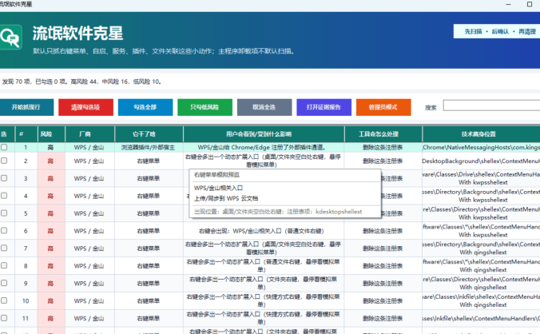
Task: Click the 高 risk cell in row 2
Action: pyautogui.click(x=50, y=161)
